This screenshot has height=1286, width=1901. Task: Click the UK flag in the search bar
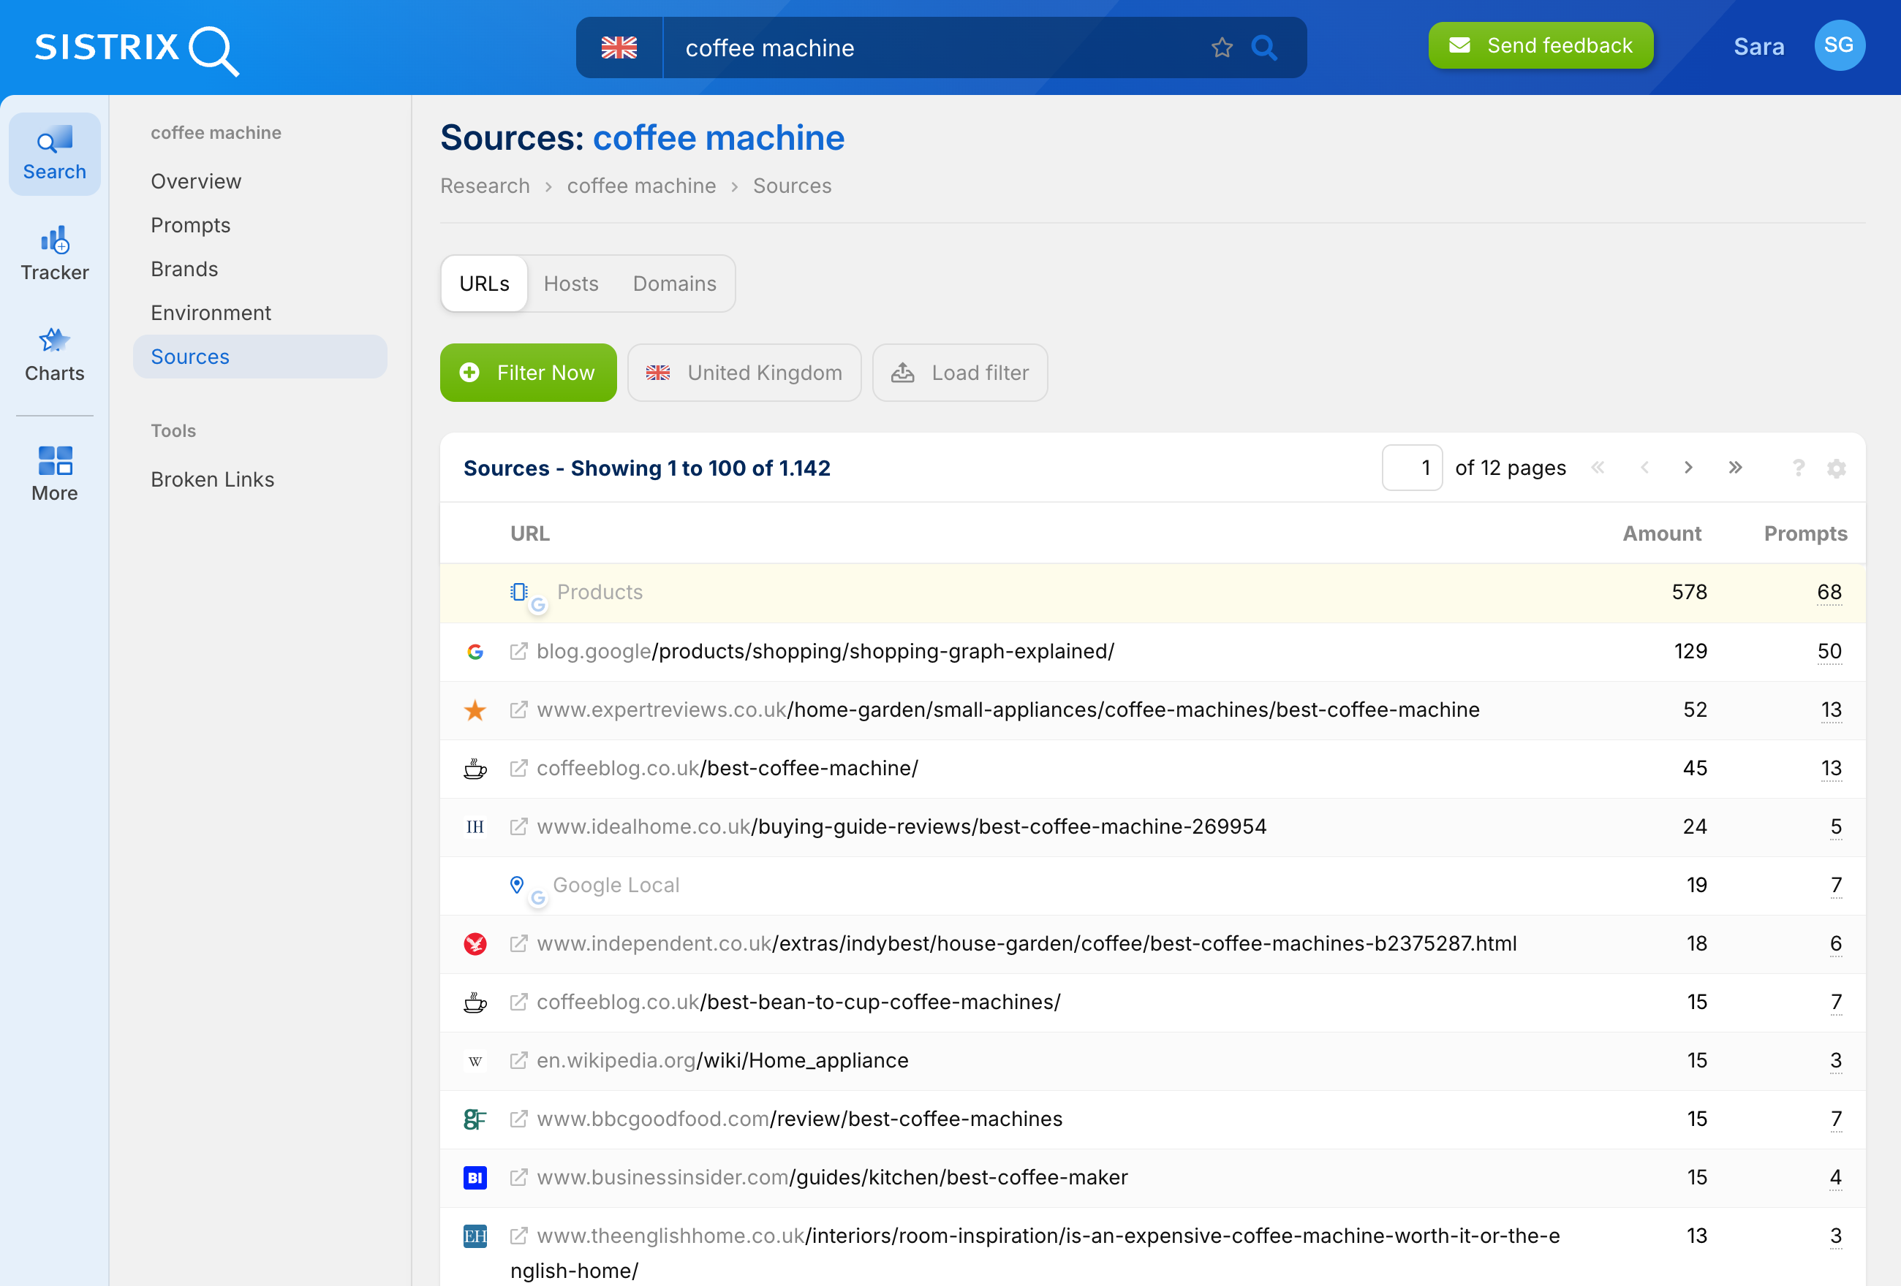(x=619, y=48)
